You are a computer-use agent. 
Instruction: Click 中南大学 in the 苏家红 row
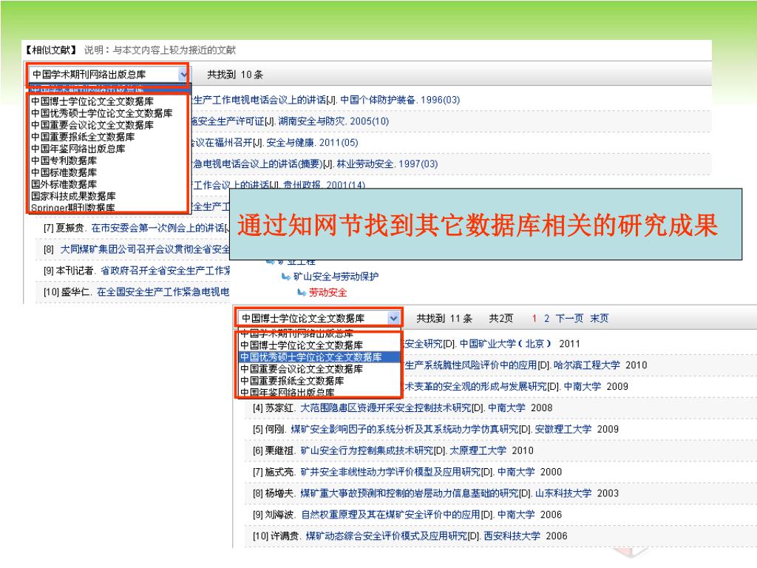(506, 408)
